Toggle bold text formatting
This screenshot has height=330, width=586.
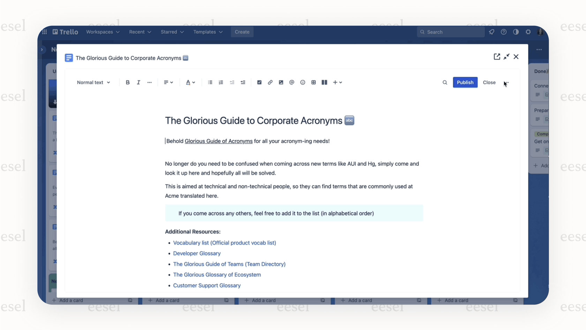128,82
